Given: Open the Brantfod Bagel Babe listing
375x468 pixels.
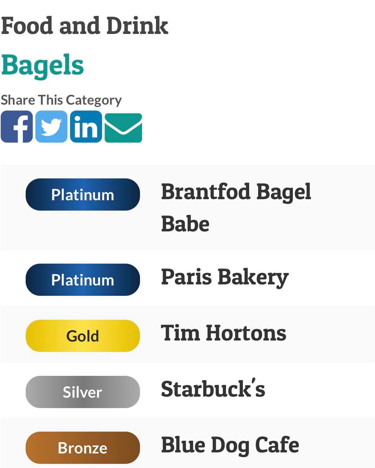Looking at the screenshot, I should coord(236,192).
